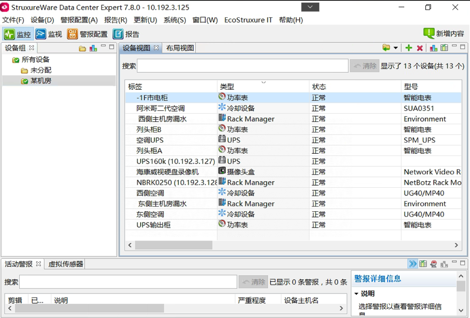This screenshot has height=318, width=470.
Task: Close the 活动警报 tab
Action: click(38, 264)
